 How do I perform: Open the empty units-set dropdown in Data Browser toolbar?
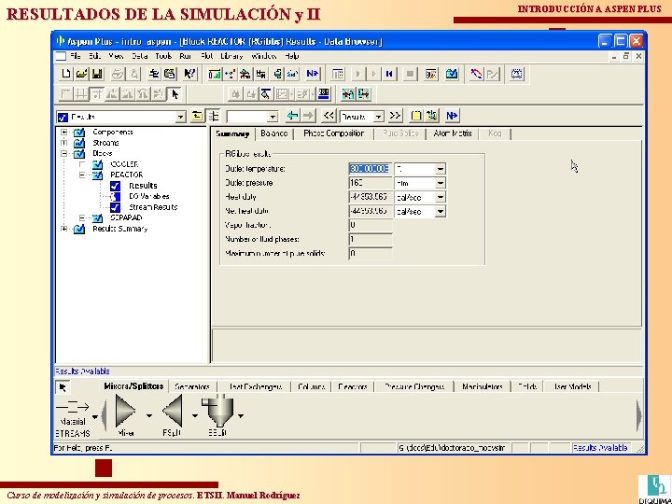[273, 117]
